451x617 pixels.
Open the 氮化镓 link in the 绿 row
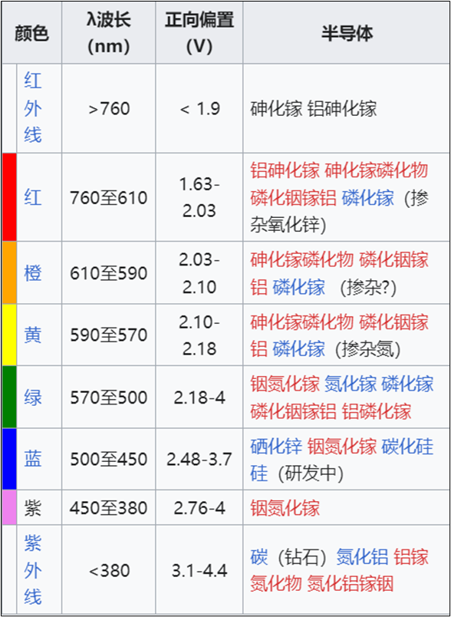(x=351, y=384)
